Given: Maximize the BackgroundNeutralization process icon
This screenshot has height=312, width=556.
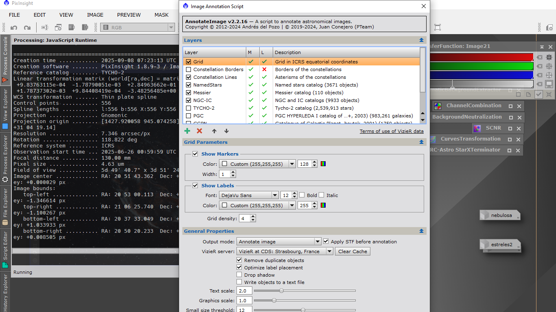Looking at the screenshot, I should pyautogui.click(x=510, y=117).
